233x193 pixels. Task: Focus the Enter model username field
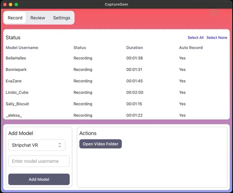pyautogui.click(x=39, y=161)
